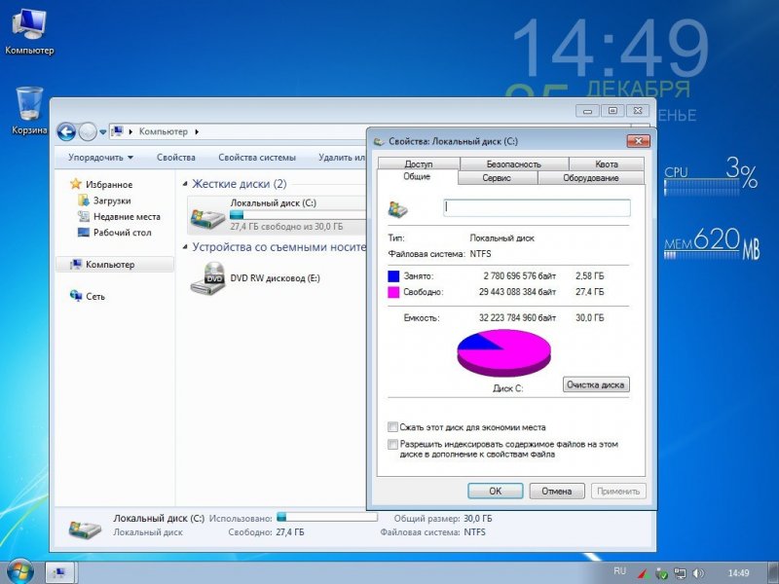
Task: Open the Корзина recycle bin icon
Action: [29, 110]
